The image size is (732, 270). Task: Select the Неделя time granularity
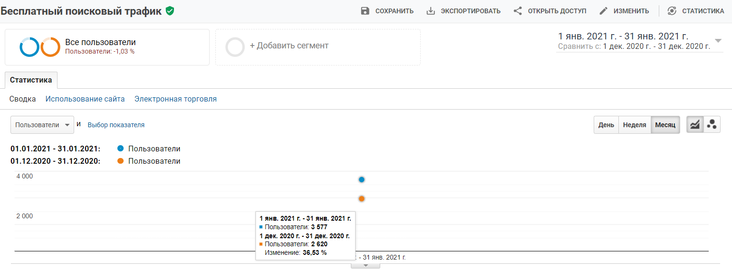point(634,125)
